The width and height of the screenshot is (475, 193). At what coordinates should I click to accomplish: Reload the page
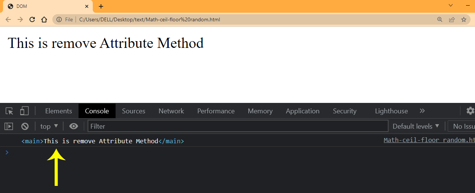[x=32, y=19]
